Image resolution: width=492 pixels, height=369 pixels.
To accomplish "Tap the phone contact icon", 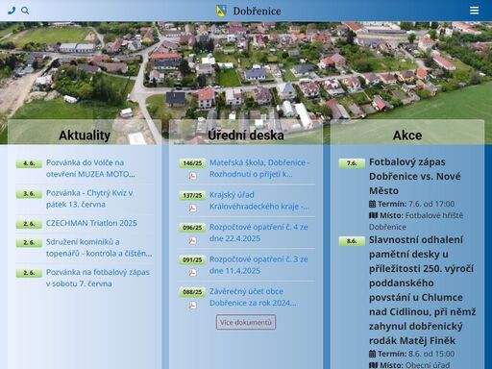I will click(12, 11).
